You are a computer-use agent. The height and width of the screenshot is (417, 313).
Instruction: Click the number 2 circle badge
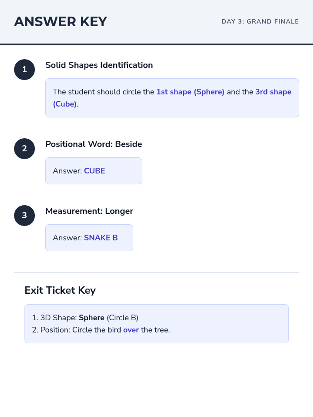(25, 149)
